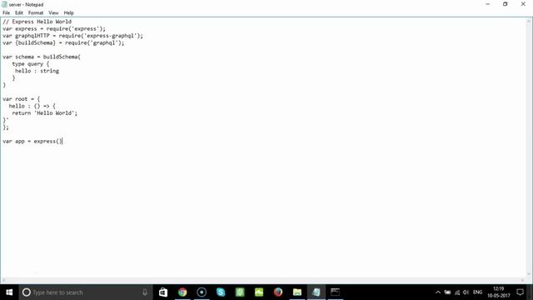Open the File menu
Viewport: 533px width, 300px height.
coord(6,13)
